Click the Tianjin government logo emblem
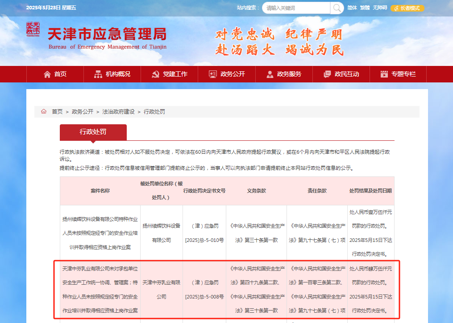Screen dimensions: 453x323 point(33,29)
